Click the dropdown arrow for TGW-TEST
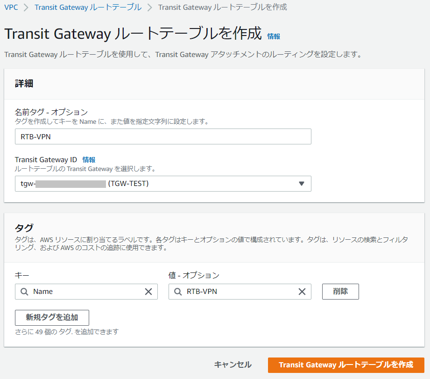 (302, 184)
